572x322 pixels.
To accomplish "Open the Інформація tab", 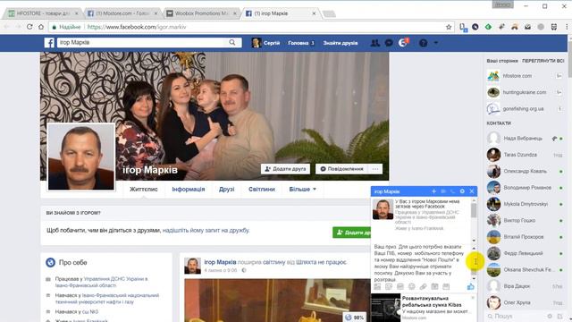I will coord(189,189).
